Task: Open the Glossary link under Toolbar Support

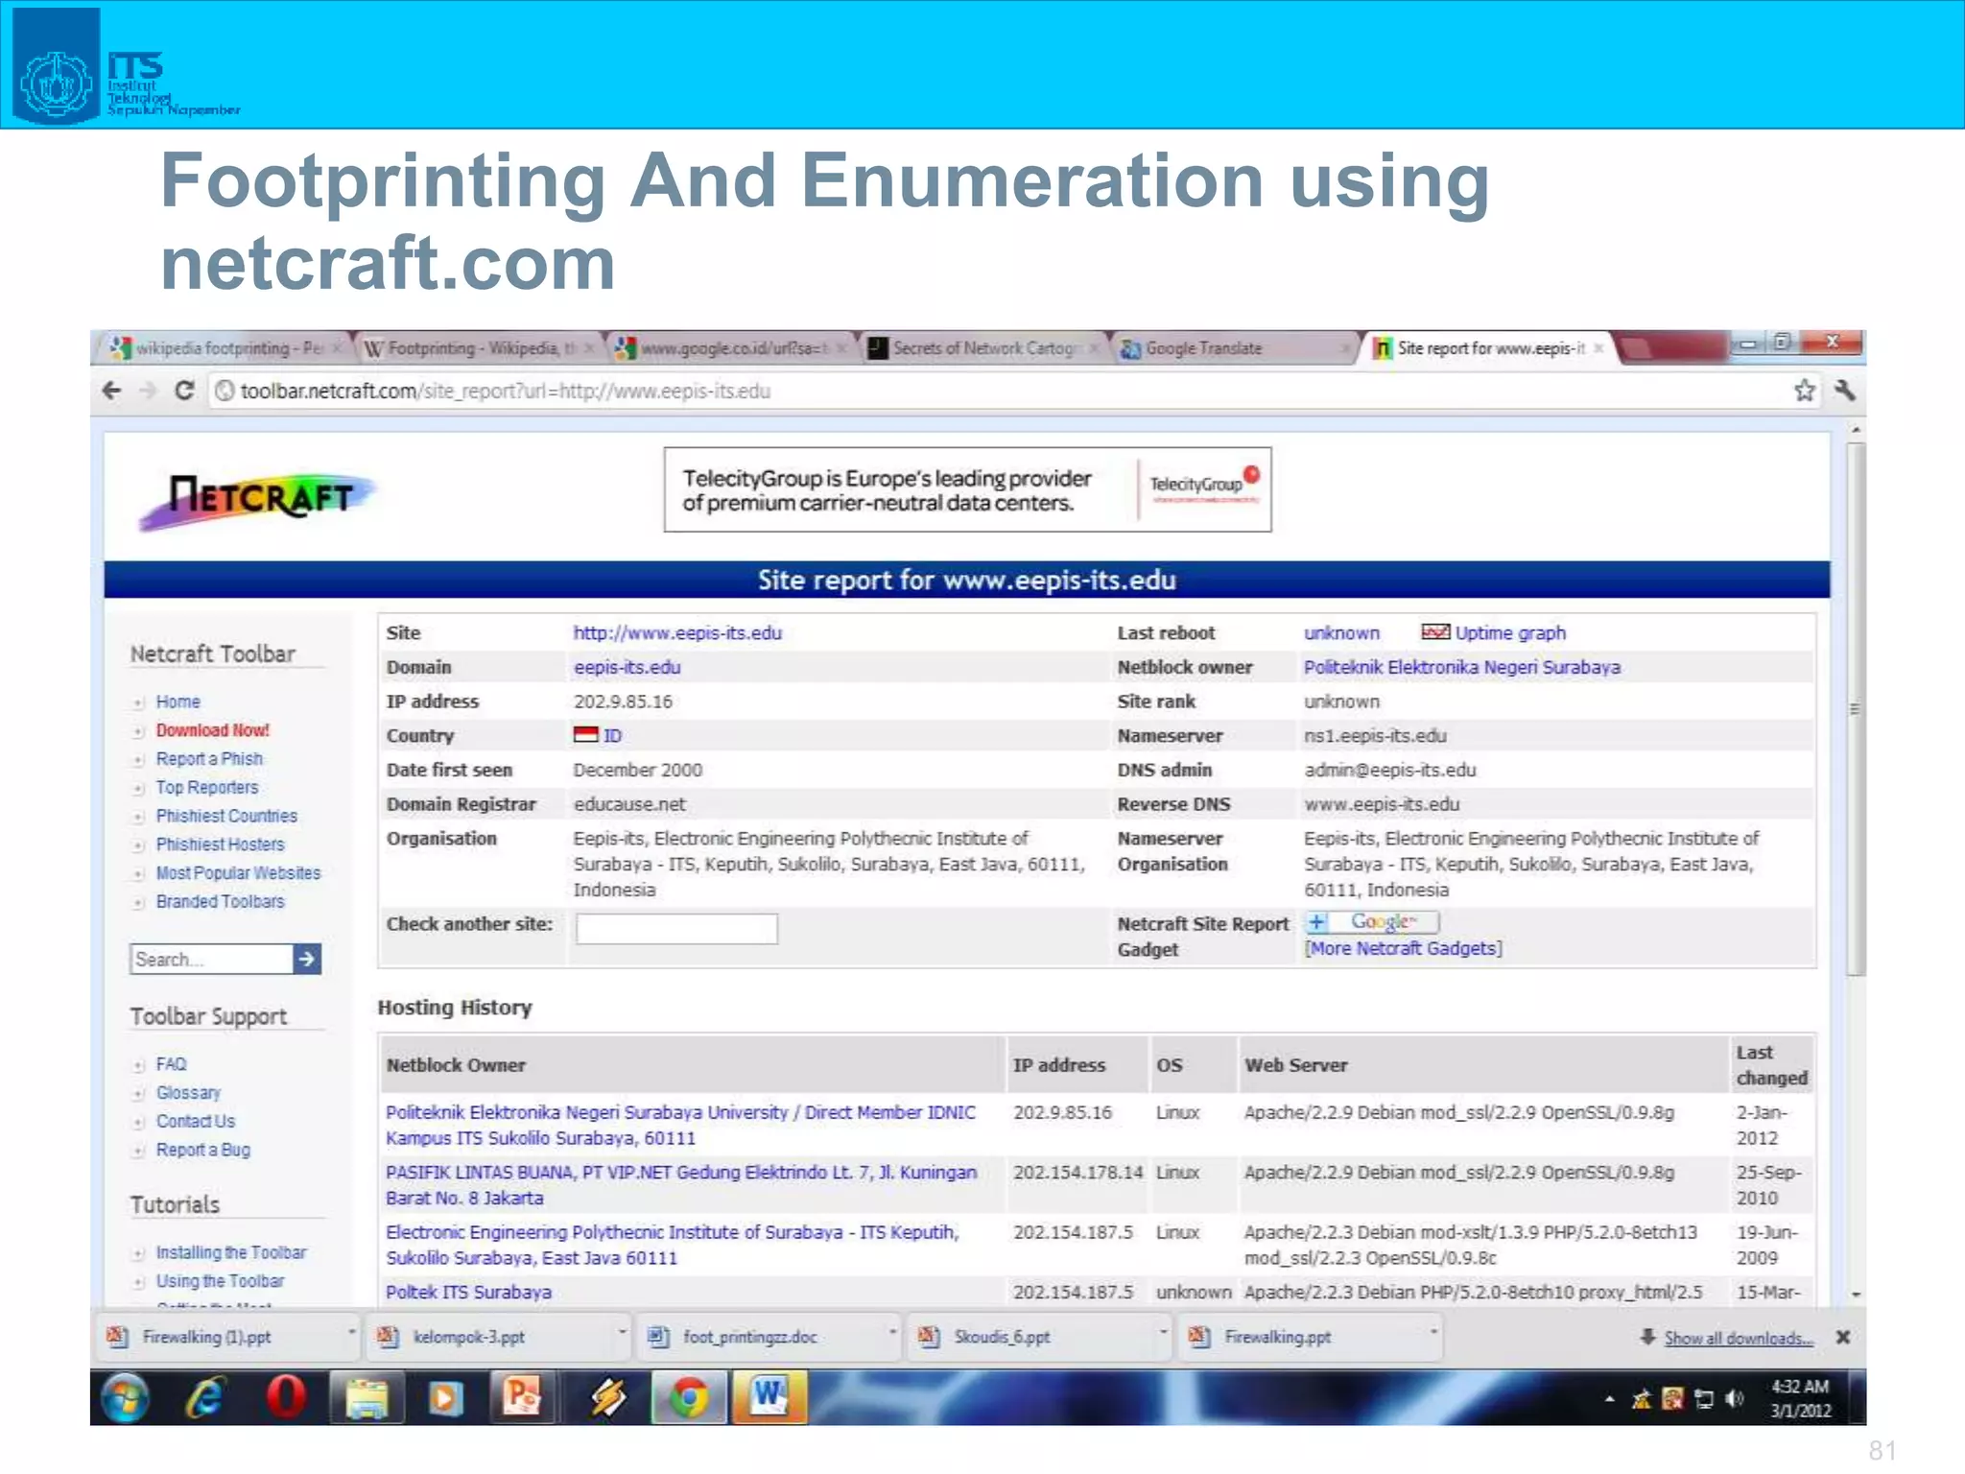Action: pos(188,1093)
